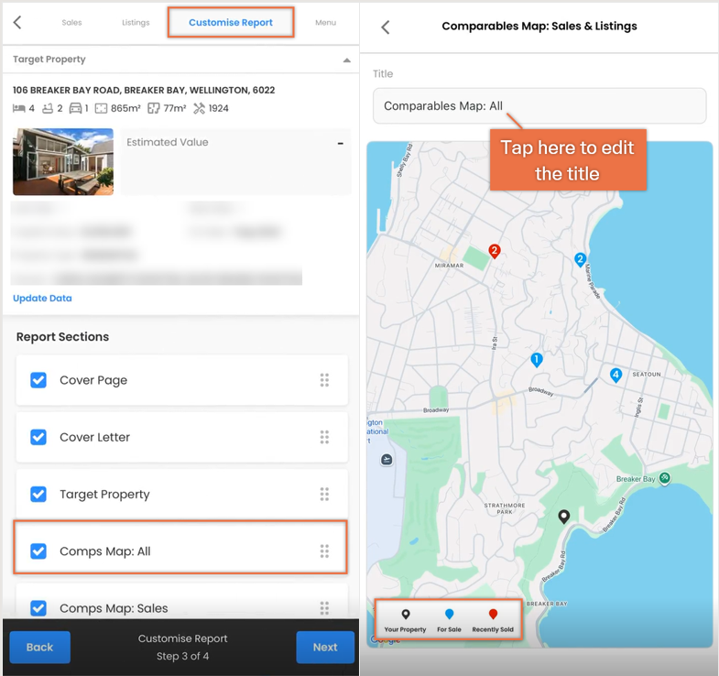Uncheck the Cover Page section

click(38, 380)
